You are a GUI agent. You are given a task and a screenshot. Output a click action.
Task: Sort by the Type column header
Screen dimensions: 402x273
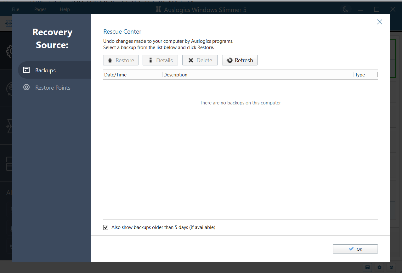pyautogui.click(x=365, y=75)
